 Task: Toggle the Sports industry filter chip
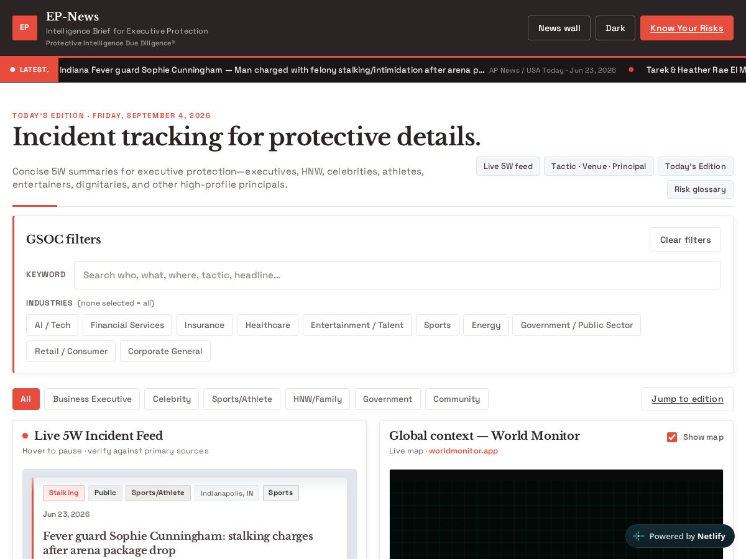[438, 325]
